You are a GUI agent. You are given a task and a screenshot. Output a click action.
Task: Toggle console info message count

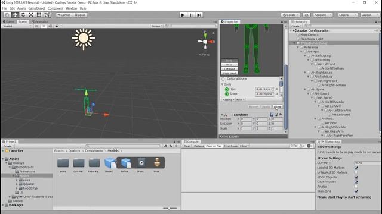point(294,146)
